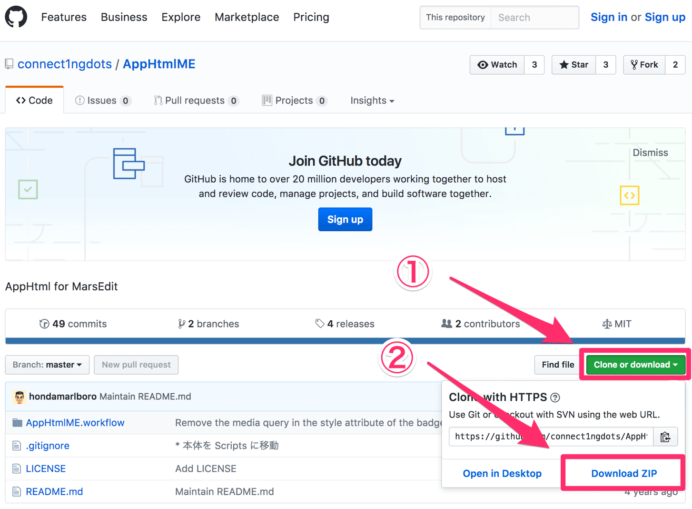Viewport: 692px width, 509px height.
Task: View watchers count 3 next to Watch
Action: pos(534,65)
